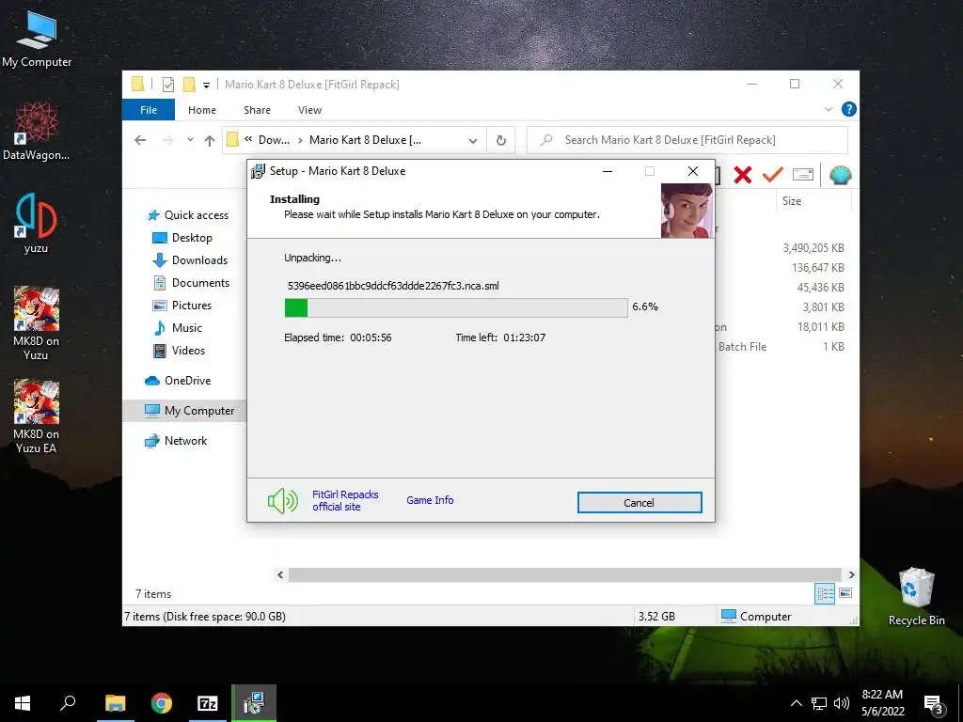963x722 pixels.
Task: Open the notification center icon
Action: pos(934,705)
